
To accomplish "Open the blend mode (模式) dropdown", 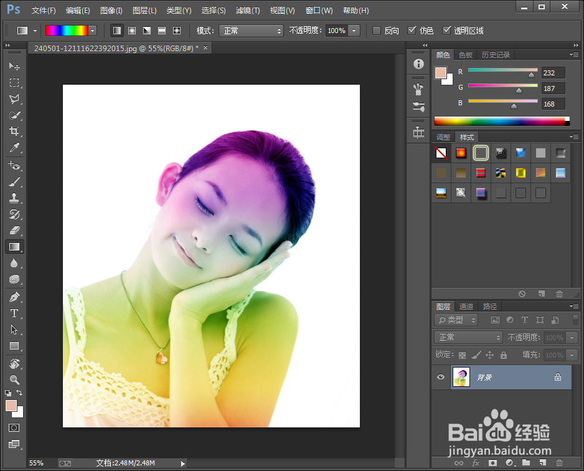I will click(251, 30).
